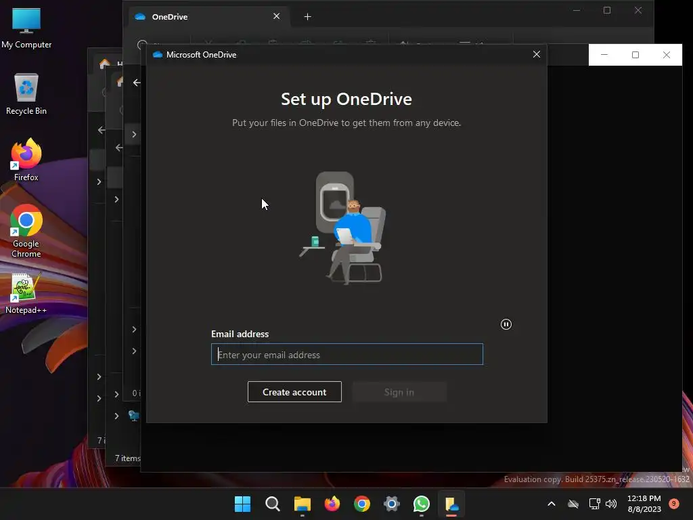Open the Windows Start menu
This screenshot has width=693, height=520.
242,504
